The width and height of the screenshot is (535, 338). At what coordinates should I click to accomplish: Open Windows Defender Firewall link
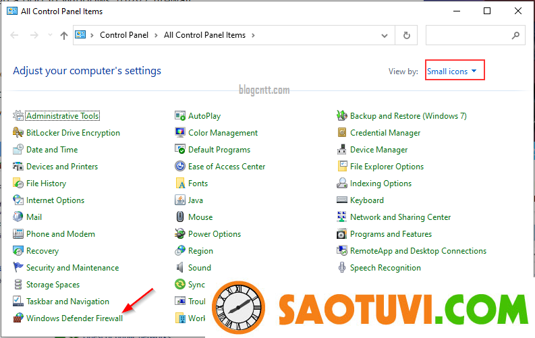74,318
